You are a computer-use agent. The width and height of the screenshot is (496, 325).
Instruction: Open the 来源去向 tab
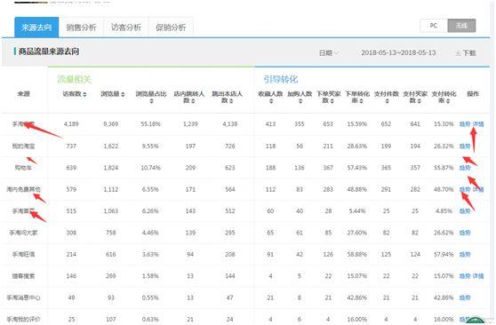point(36,28)
